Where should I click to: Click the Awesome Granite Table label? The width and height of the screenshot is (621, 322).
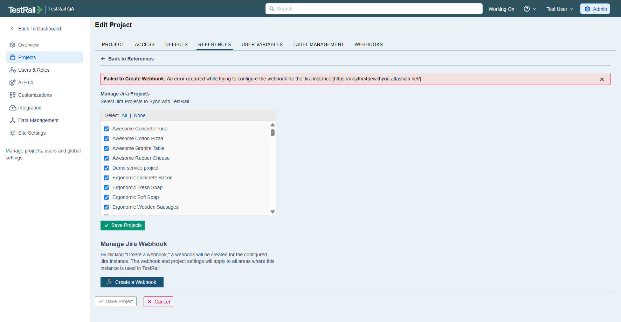coord(138,148)
